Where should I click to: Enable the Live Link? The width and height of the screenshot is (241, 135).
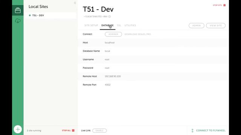tap(99, 130)
